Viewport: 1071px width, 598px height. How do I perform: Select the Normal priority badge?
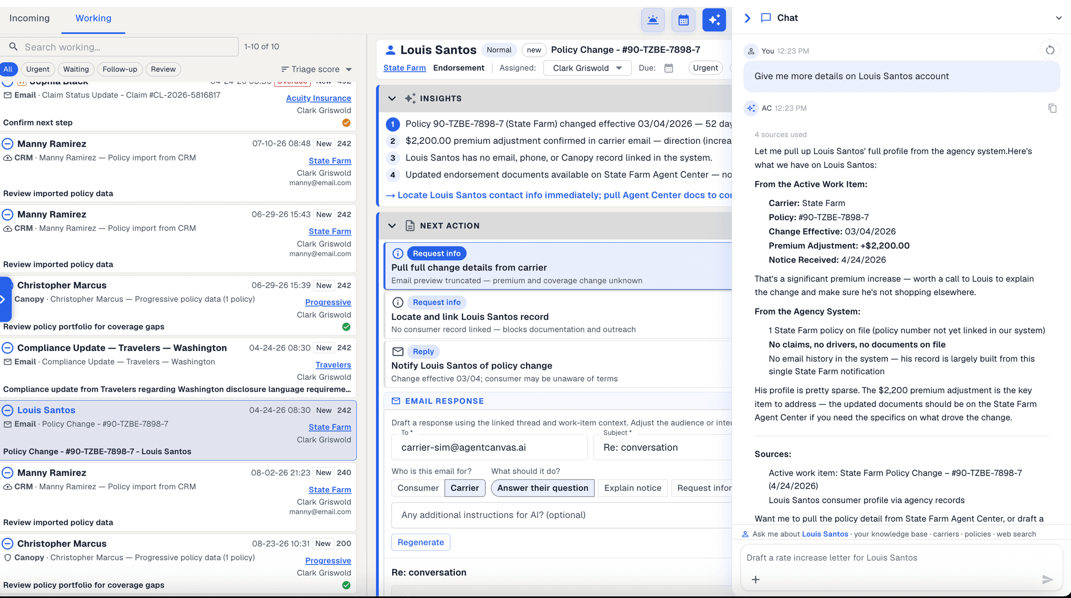(x=499, y=50)
